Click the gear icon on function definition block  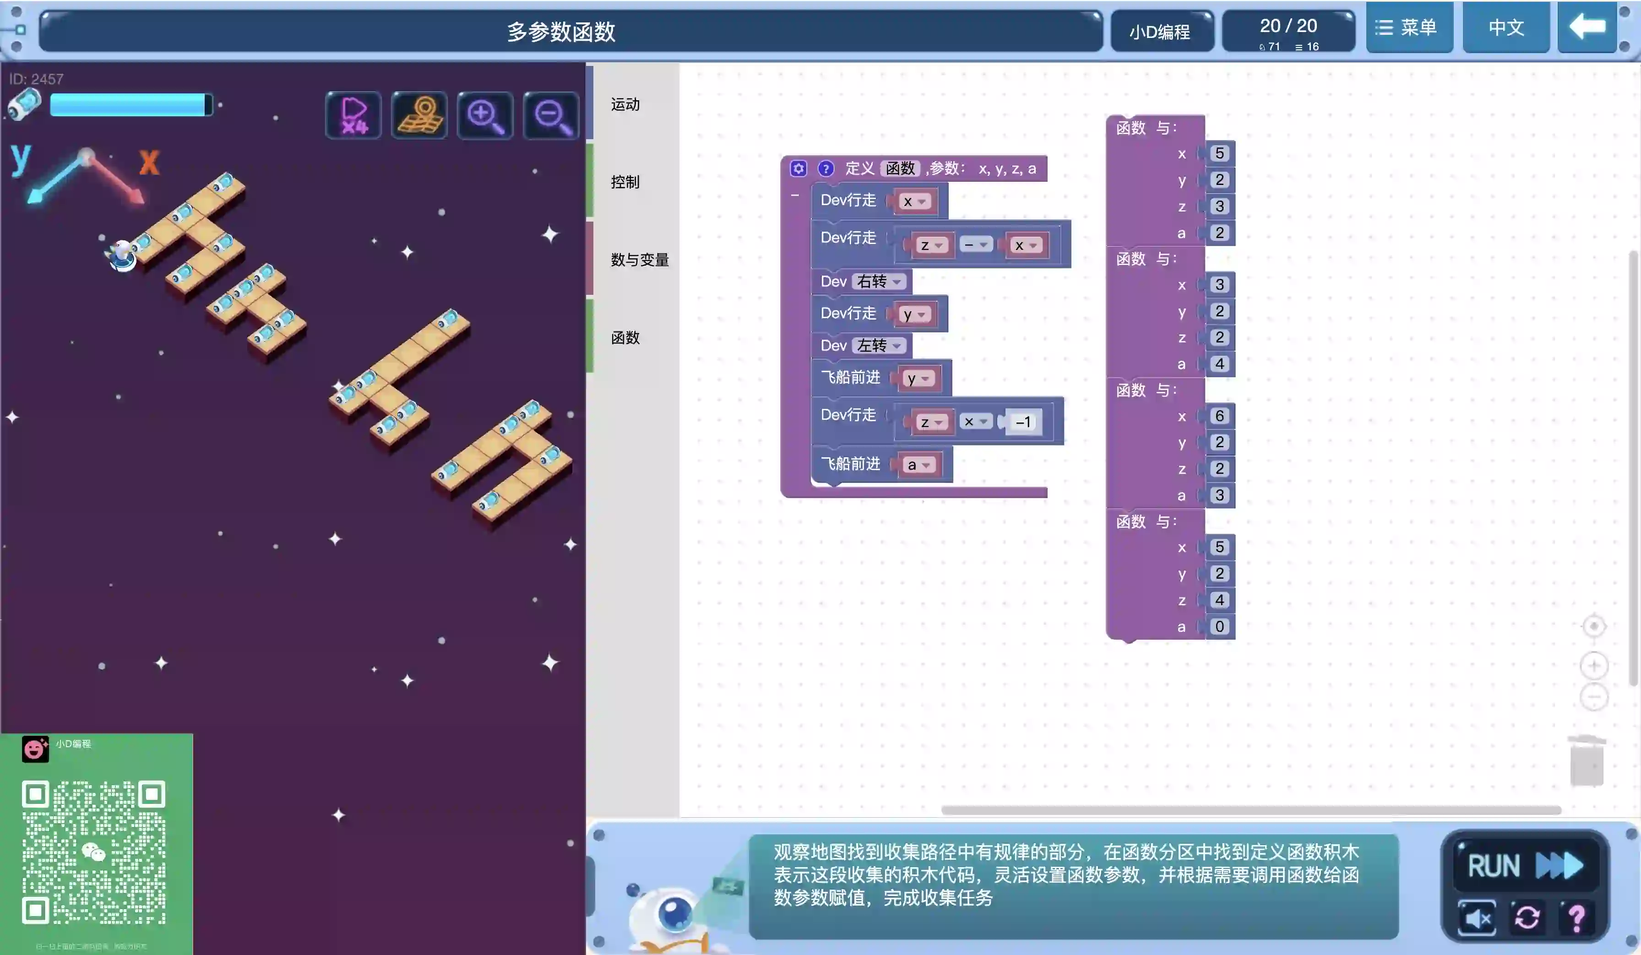pyautogui.click(x=799, y=168)
